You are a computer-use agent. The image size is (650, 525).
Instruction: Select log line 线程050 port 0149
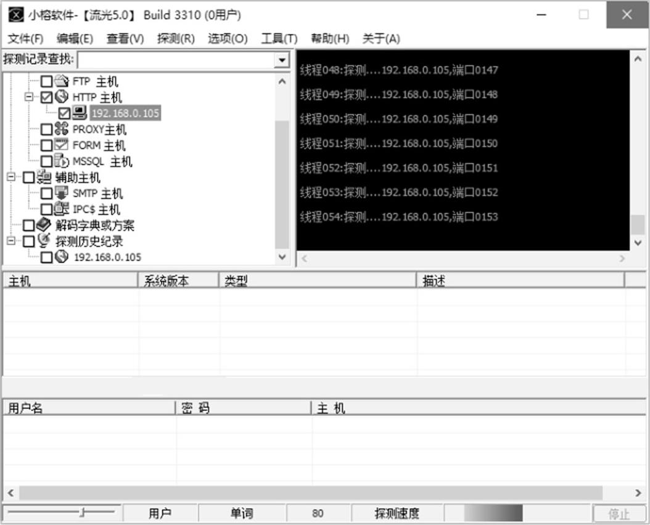399,119
